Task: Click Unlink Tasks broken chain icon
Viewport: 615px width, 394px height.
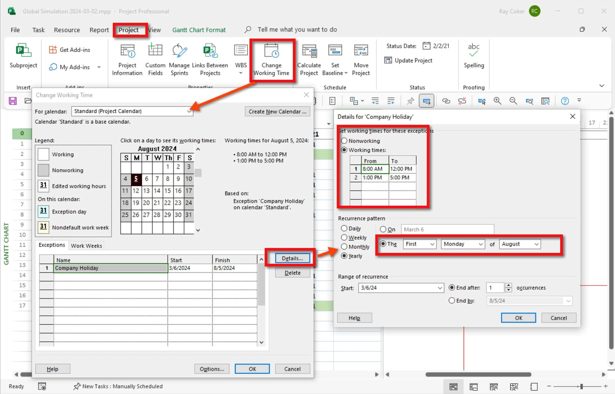Action: pyautogui.click(x=462, y=101)
